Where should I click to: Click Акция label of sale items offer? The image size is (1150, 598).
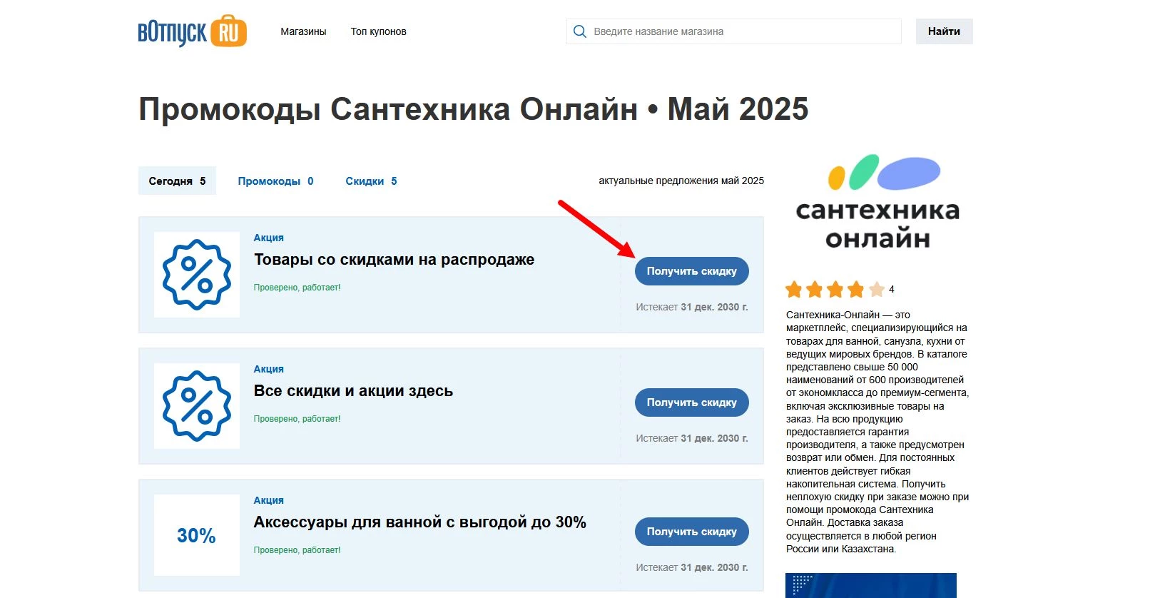[269, 238]
